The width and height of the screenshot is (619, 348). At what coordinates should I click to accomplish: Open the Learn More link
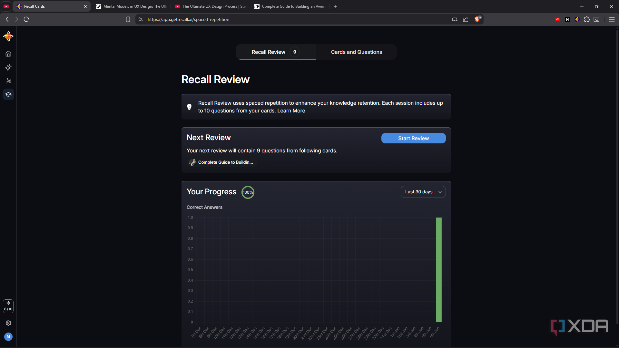coord(291,111)
